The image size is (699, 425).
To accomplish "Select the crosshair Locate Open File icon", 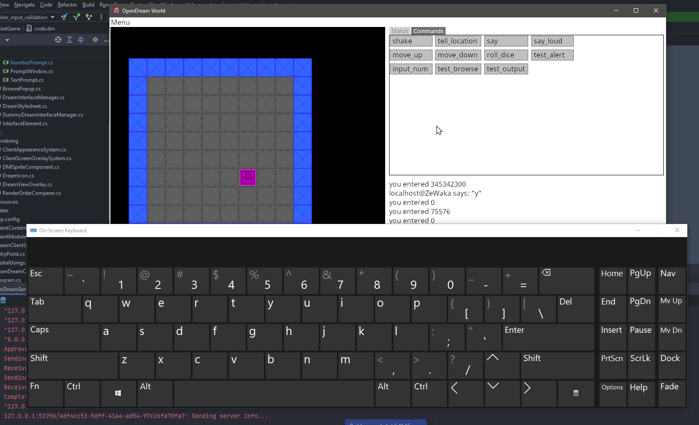I will tap(58, 40).
